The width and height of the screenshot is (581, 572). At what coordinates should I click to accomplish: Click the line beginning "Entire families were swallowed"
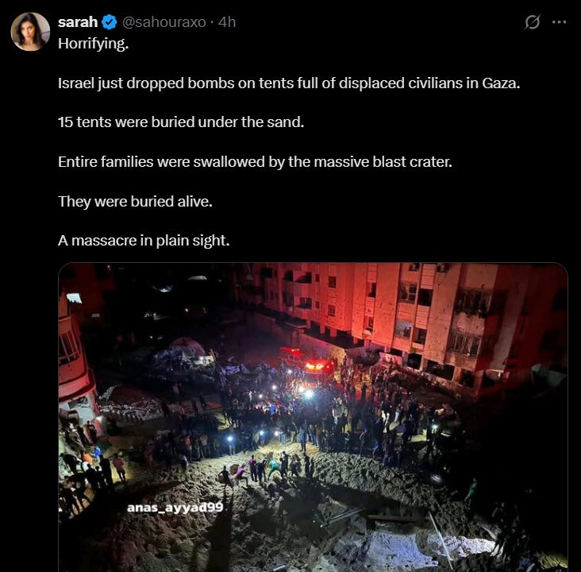(256, 162)
